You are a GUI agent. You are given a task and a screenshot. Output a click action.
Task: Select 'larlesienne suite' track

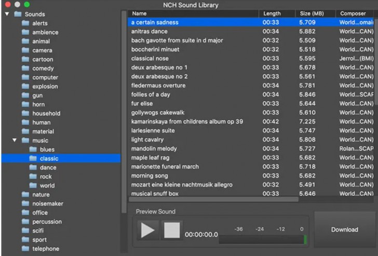tap(251, 130)
